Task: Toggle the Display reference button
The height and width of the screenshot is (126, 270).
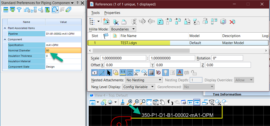Action: 94,73
